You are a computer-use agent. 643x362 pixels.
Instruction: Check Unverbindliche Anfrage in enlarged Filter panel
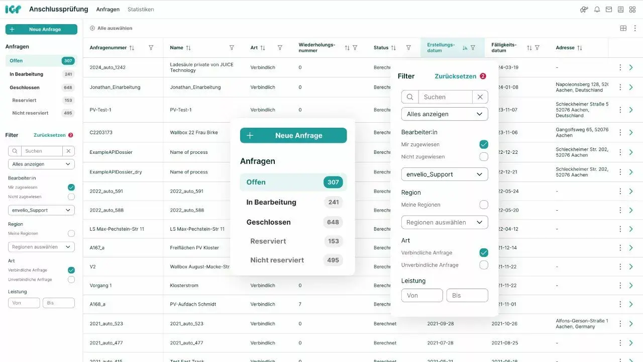(x=484, y=265)
